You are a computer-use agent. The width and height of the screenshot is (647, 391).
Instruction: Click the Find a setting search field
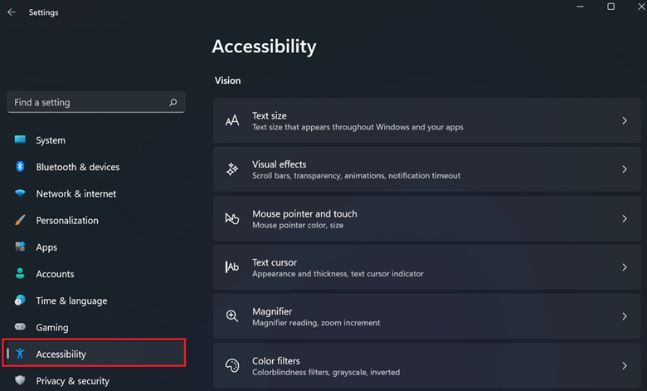coord(87,103)
